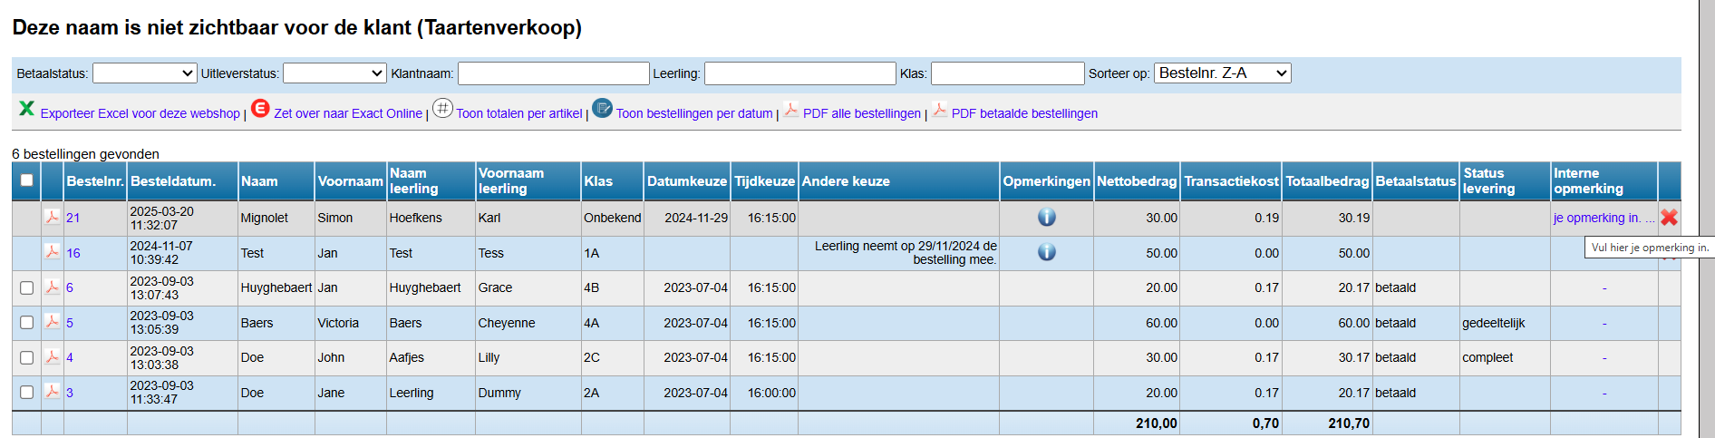The image size is (1715, 438).
Task: Click the Totaalbedrag column header
Action: click(x=1327, y=181)
